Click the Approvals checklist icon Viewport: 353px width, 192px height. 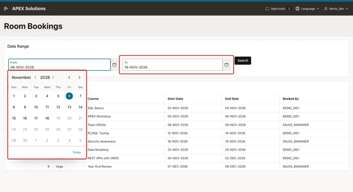[267, 9]
